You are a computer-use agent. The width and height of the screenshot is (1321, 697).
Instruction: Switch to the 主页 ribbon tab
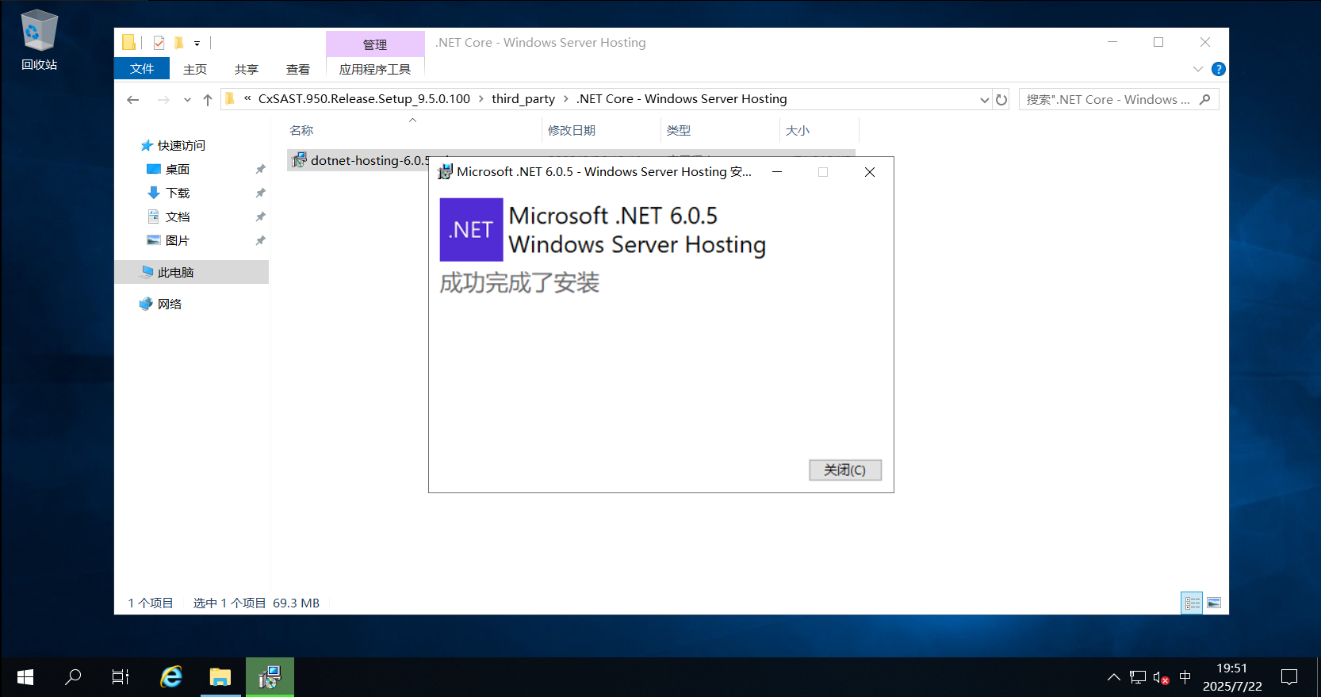pyautogui.click(x=195, y=69)
